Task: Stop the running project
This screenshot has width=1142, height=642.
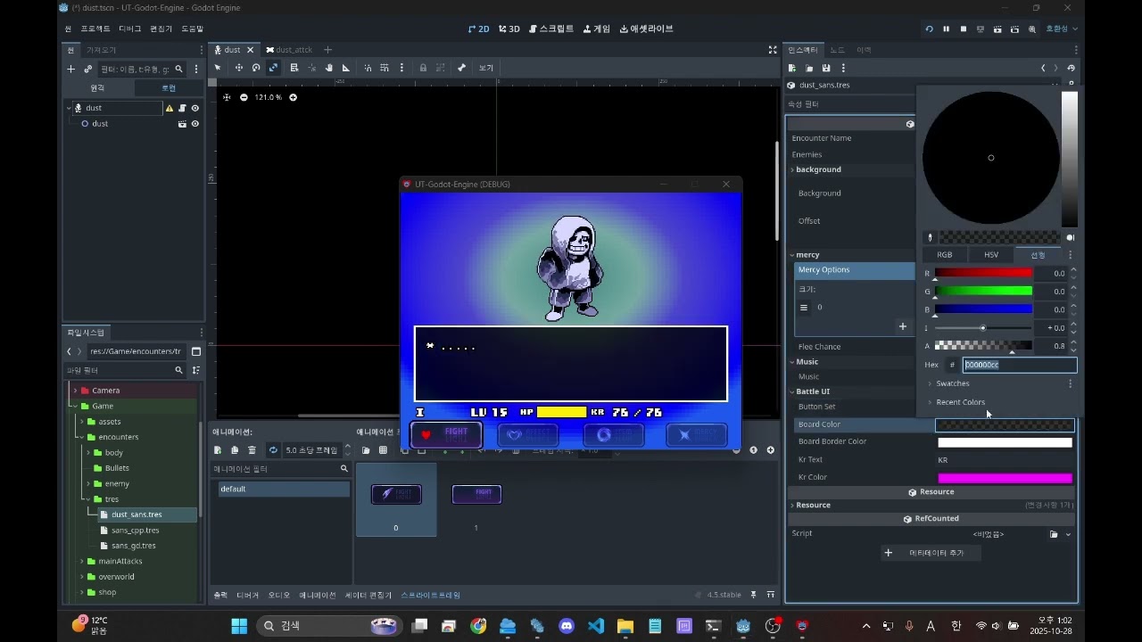Action: coord(963,29)
